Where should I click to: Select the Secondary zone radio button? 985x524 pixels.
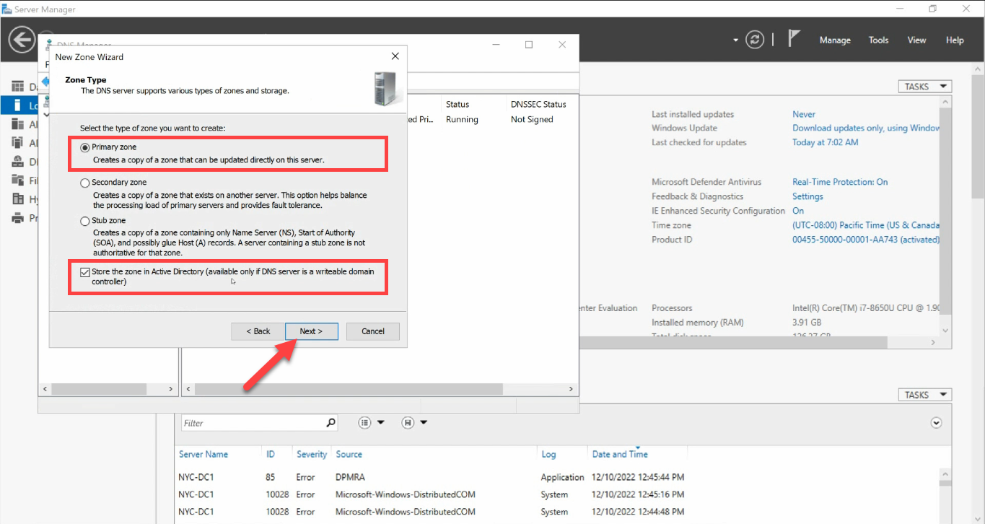coord(85,183)
